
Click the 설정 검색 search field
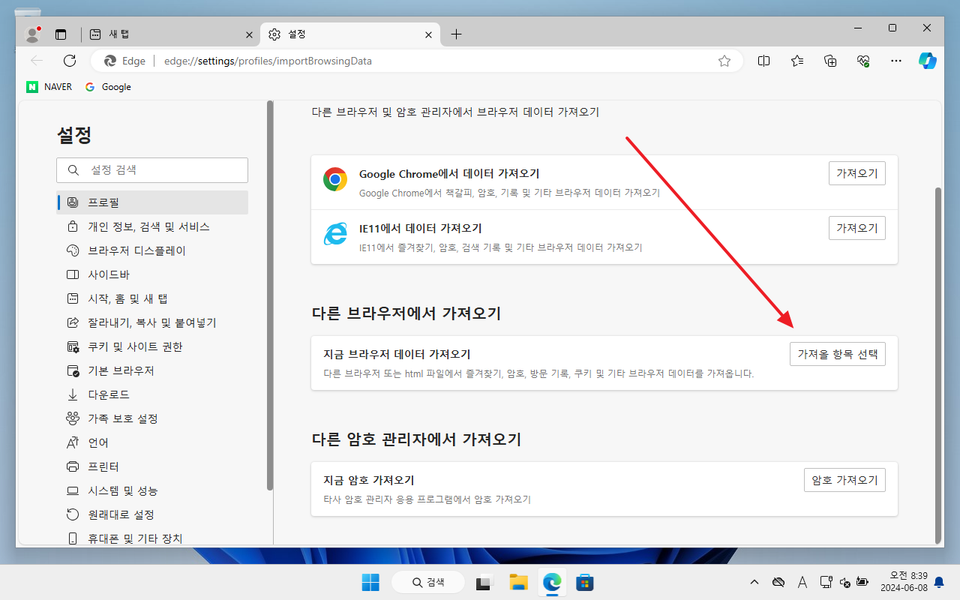[152, 170]
